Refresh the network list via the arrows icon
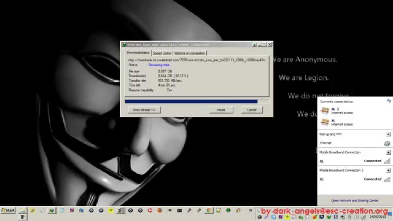The width and height of the screenshot is (393, 221). (389, 101)
